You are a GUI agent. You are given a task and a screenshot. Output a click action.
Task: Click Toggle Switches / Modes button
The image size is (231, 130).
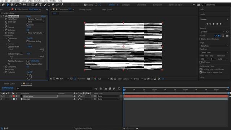tap(83, 129)
